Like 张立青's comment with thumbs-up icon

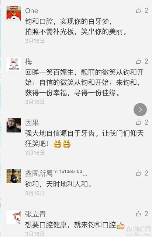[x=138, y=214]
